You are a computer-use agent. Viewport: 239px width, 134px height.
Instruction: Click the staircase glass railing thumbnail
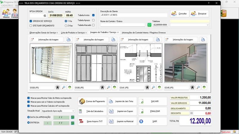[x=185, y=63]
